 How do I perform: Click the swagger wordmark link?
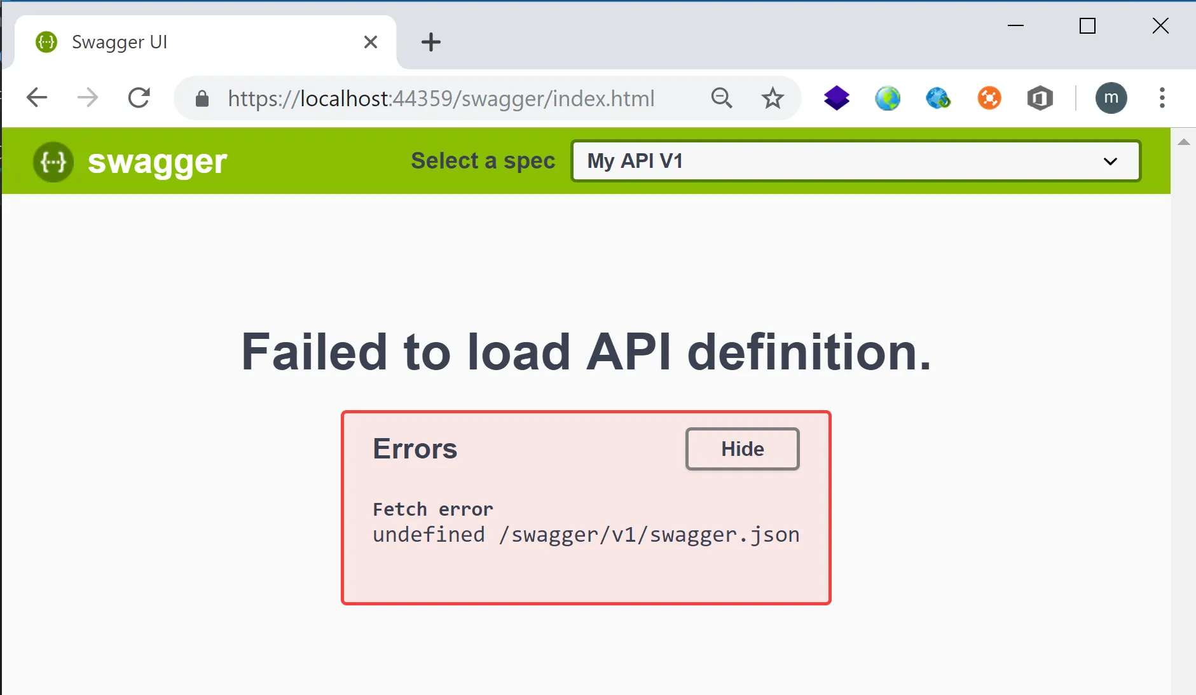coord(157,162)
